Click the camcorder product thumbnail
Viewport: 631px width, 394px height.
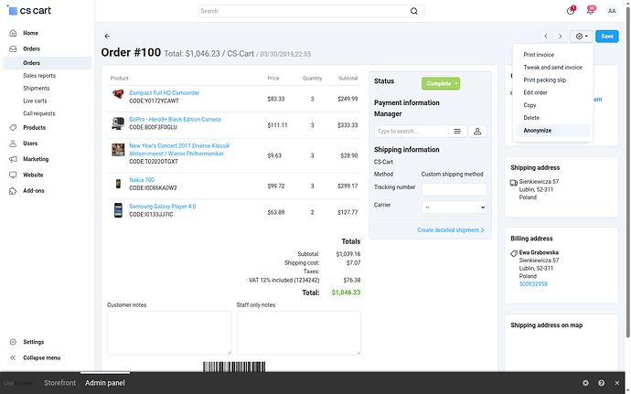pos(118,94)
